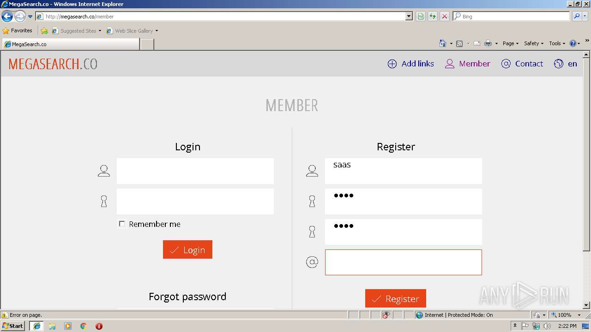Toggle Compatibility View icon

point(421,17)
